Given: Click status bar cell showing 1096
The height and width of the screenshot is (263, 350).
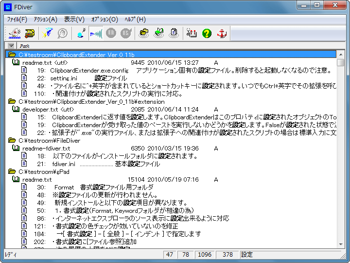Looking at the screenshot, I should pos(205,255).
